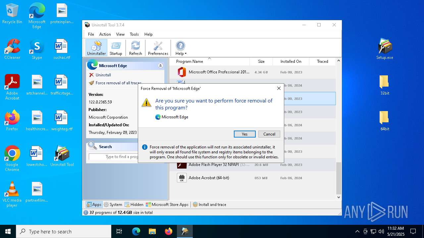The image size is (424, 238).
Task: Click Adobe Acrobat (64-bit) program icon
Action: coord(182,178)
